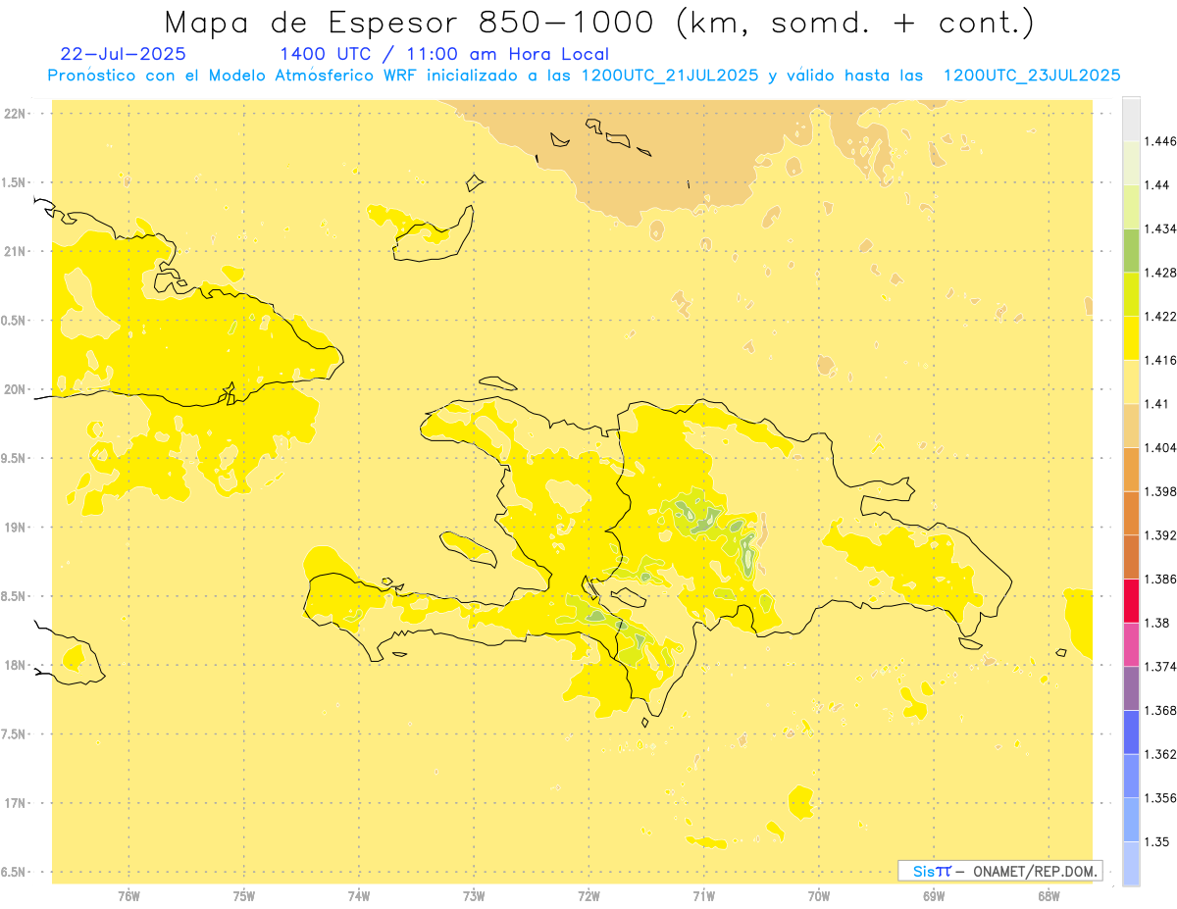Click the '0.5N' latitude label
Image resolution: width=1177 pixels, height=909 pixels.
pos(14,321)
